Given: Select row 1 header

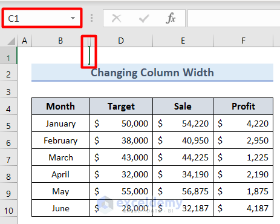Looking at the screenshot, I should pyautogui.click(x=8, y=56).
